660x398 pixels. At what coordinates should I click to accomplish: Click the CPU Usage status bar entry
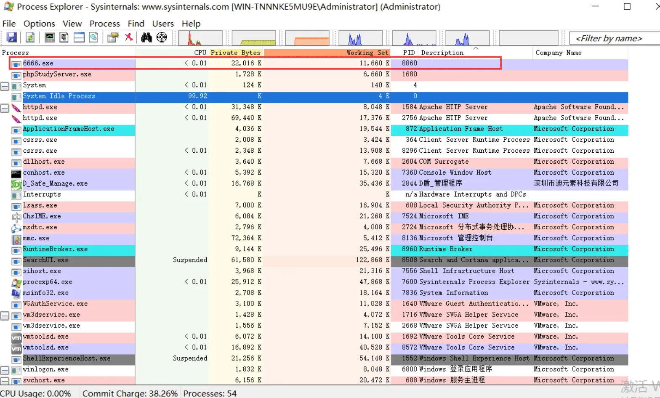[36, 393]
